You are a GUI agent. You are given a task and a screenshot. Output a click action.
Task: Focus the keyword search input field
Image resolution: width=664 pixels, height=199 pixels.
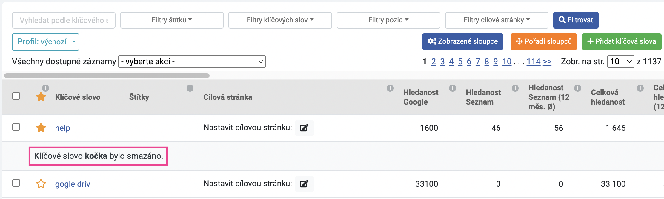[x=64, y=20]
